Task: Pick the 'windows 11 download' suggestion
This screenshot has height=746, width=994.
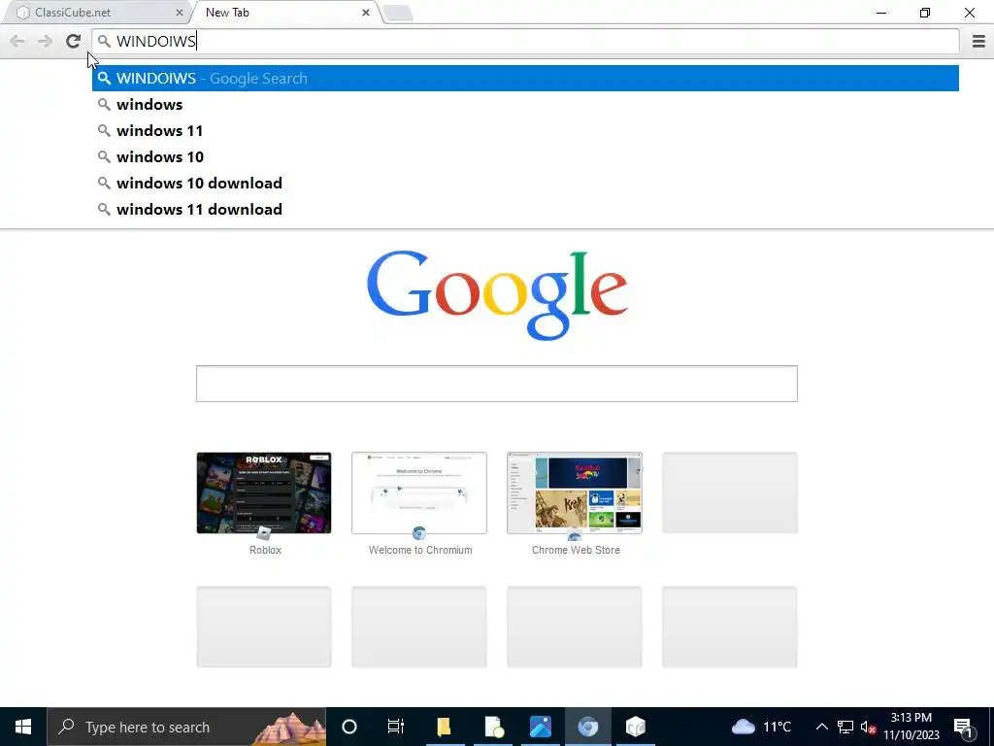Action: [525, 210]
